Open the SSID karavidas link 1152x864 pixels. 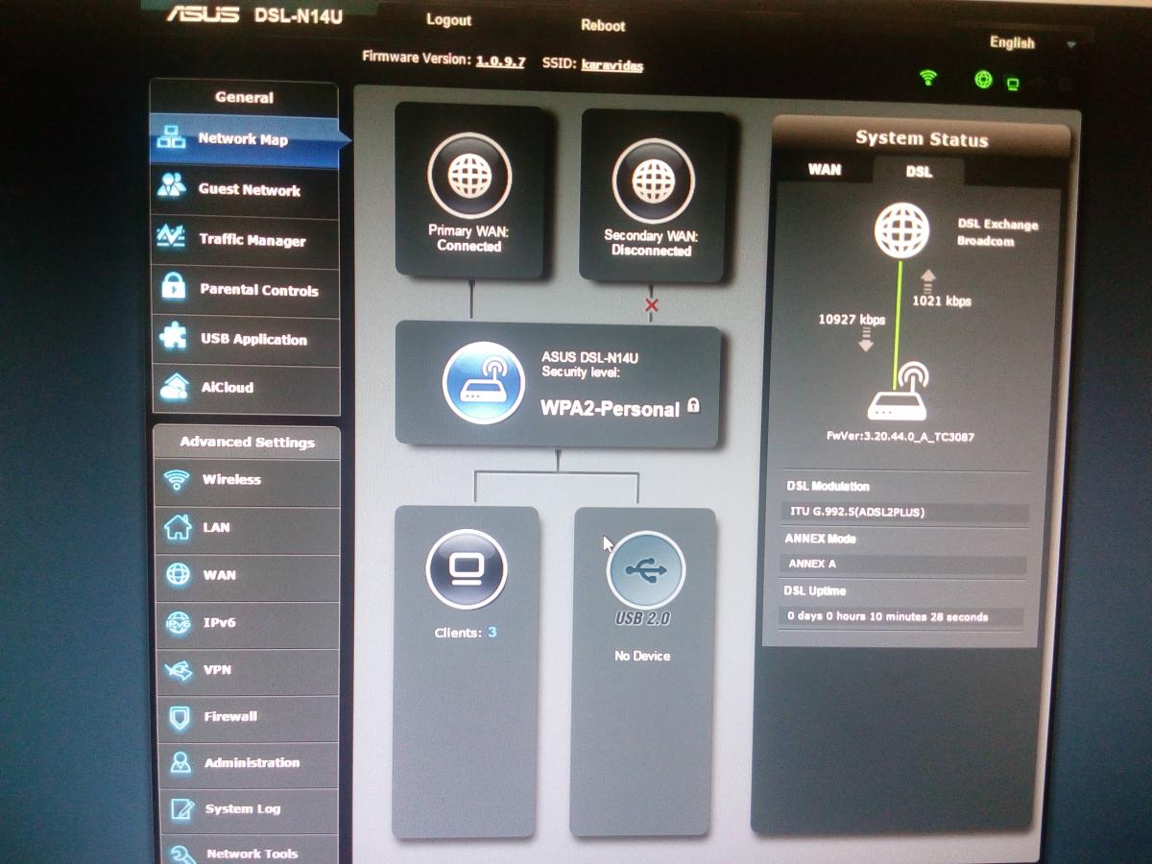[x=612, y=66]
